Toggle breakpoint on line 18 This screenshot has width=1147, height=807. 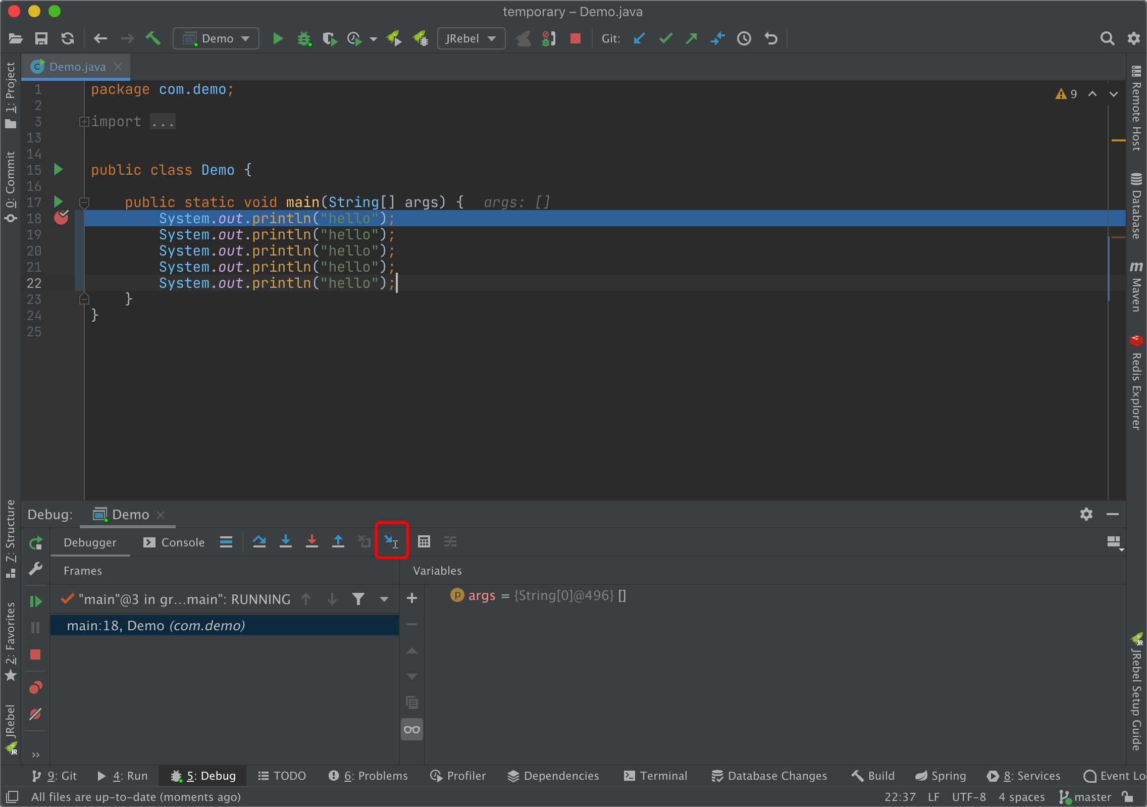[61, 218]
